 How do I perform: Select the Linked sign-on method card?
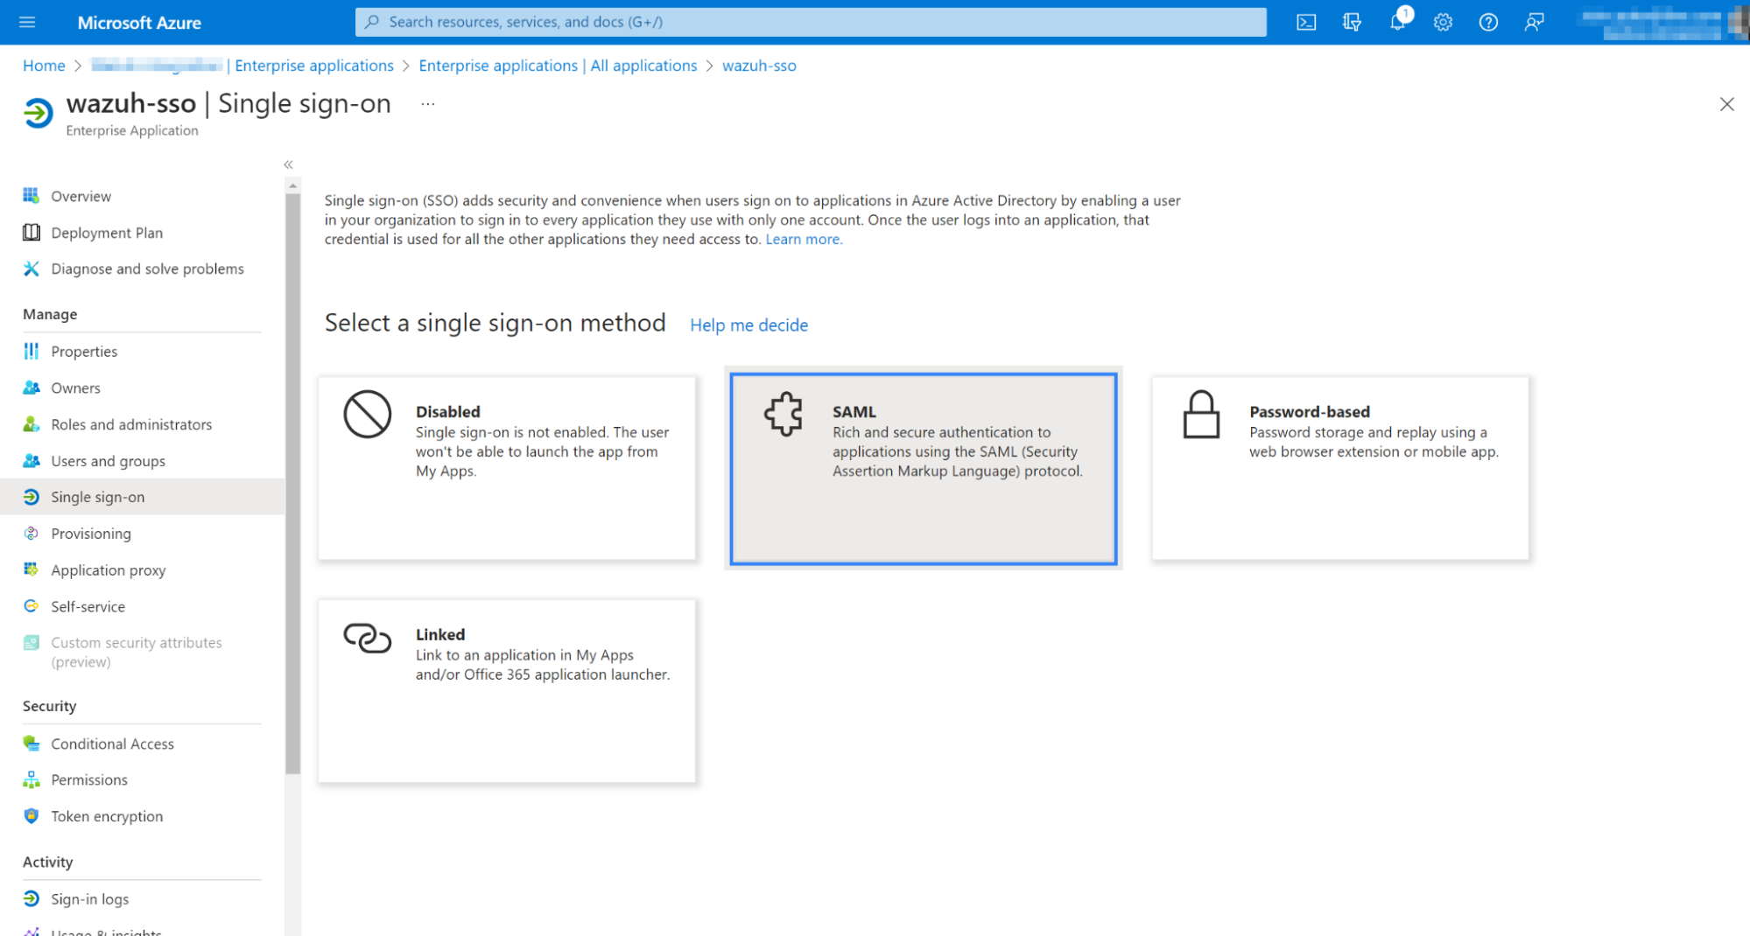[507, 690]
